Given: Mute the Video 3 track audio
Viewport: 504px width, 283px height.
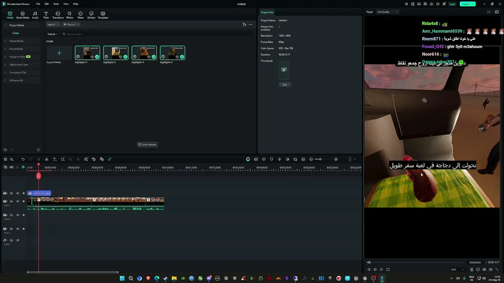Looking at the screenshot, I should (x=18, y=201).
